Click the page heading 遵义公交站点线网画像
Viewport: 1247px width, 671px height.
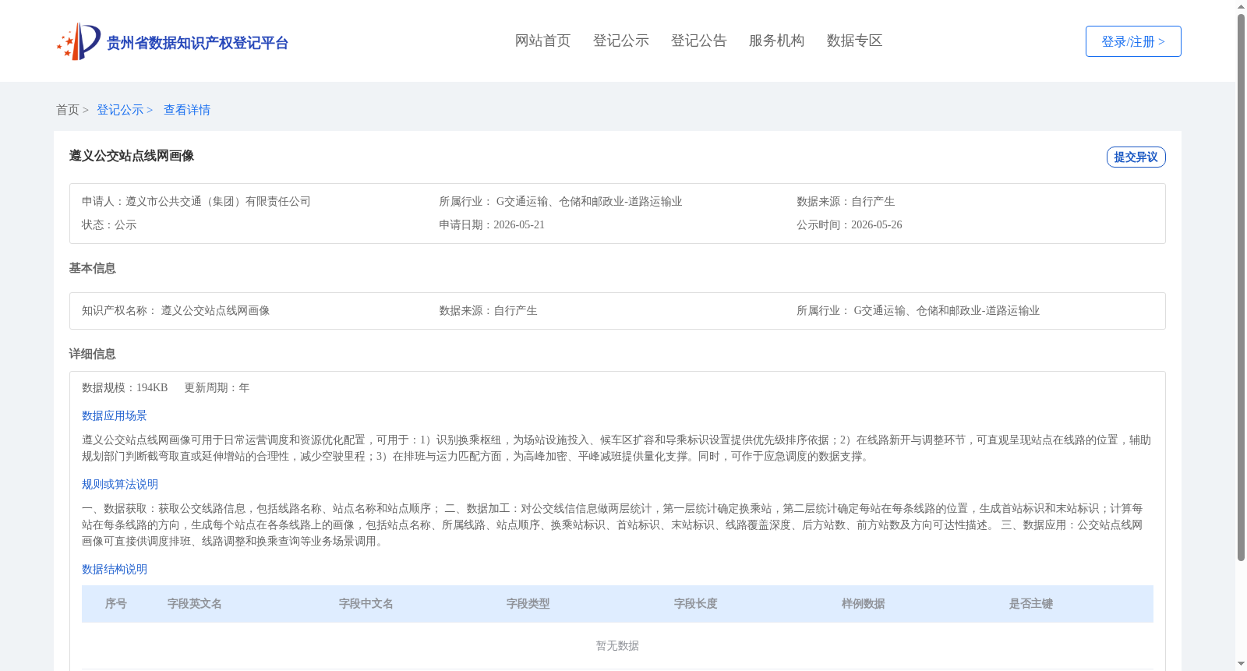[132, 156]
